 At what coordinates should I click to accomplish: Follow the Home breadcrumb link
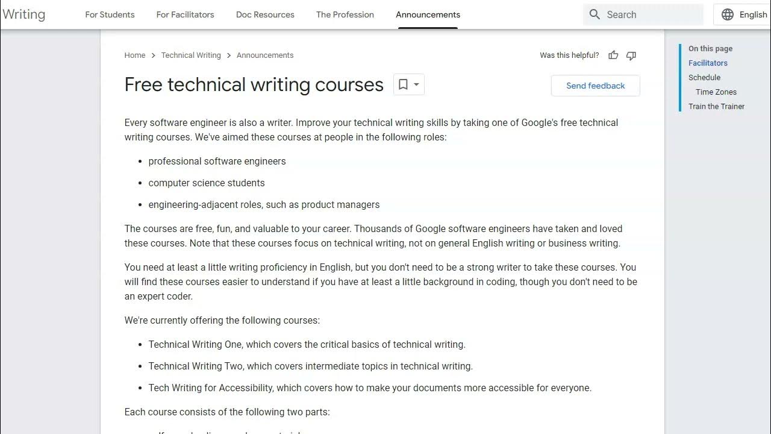(x=135, y=55)
